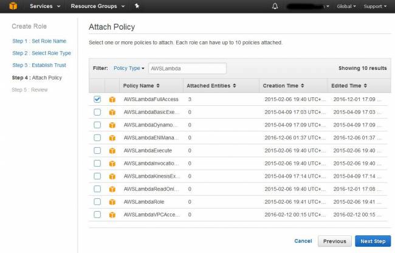
Task: Click policy icon next to AWSLambdaFullAccess
Action: pos(112,99)
